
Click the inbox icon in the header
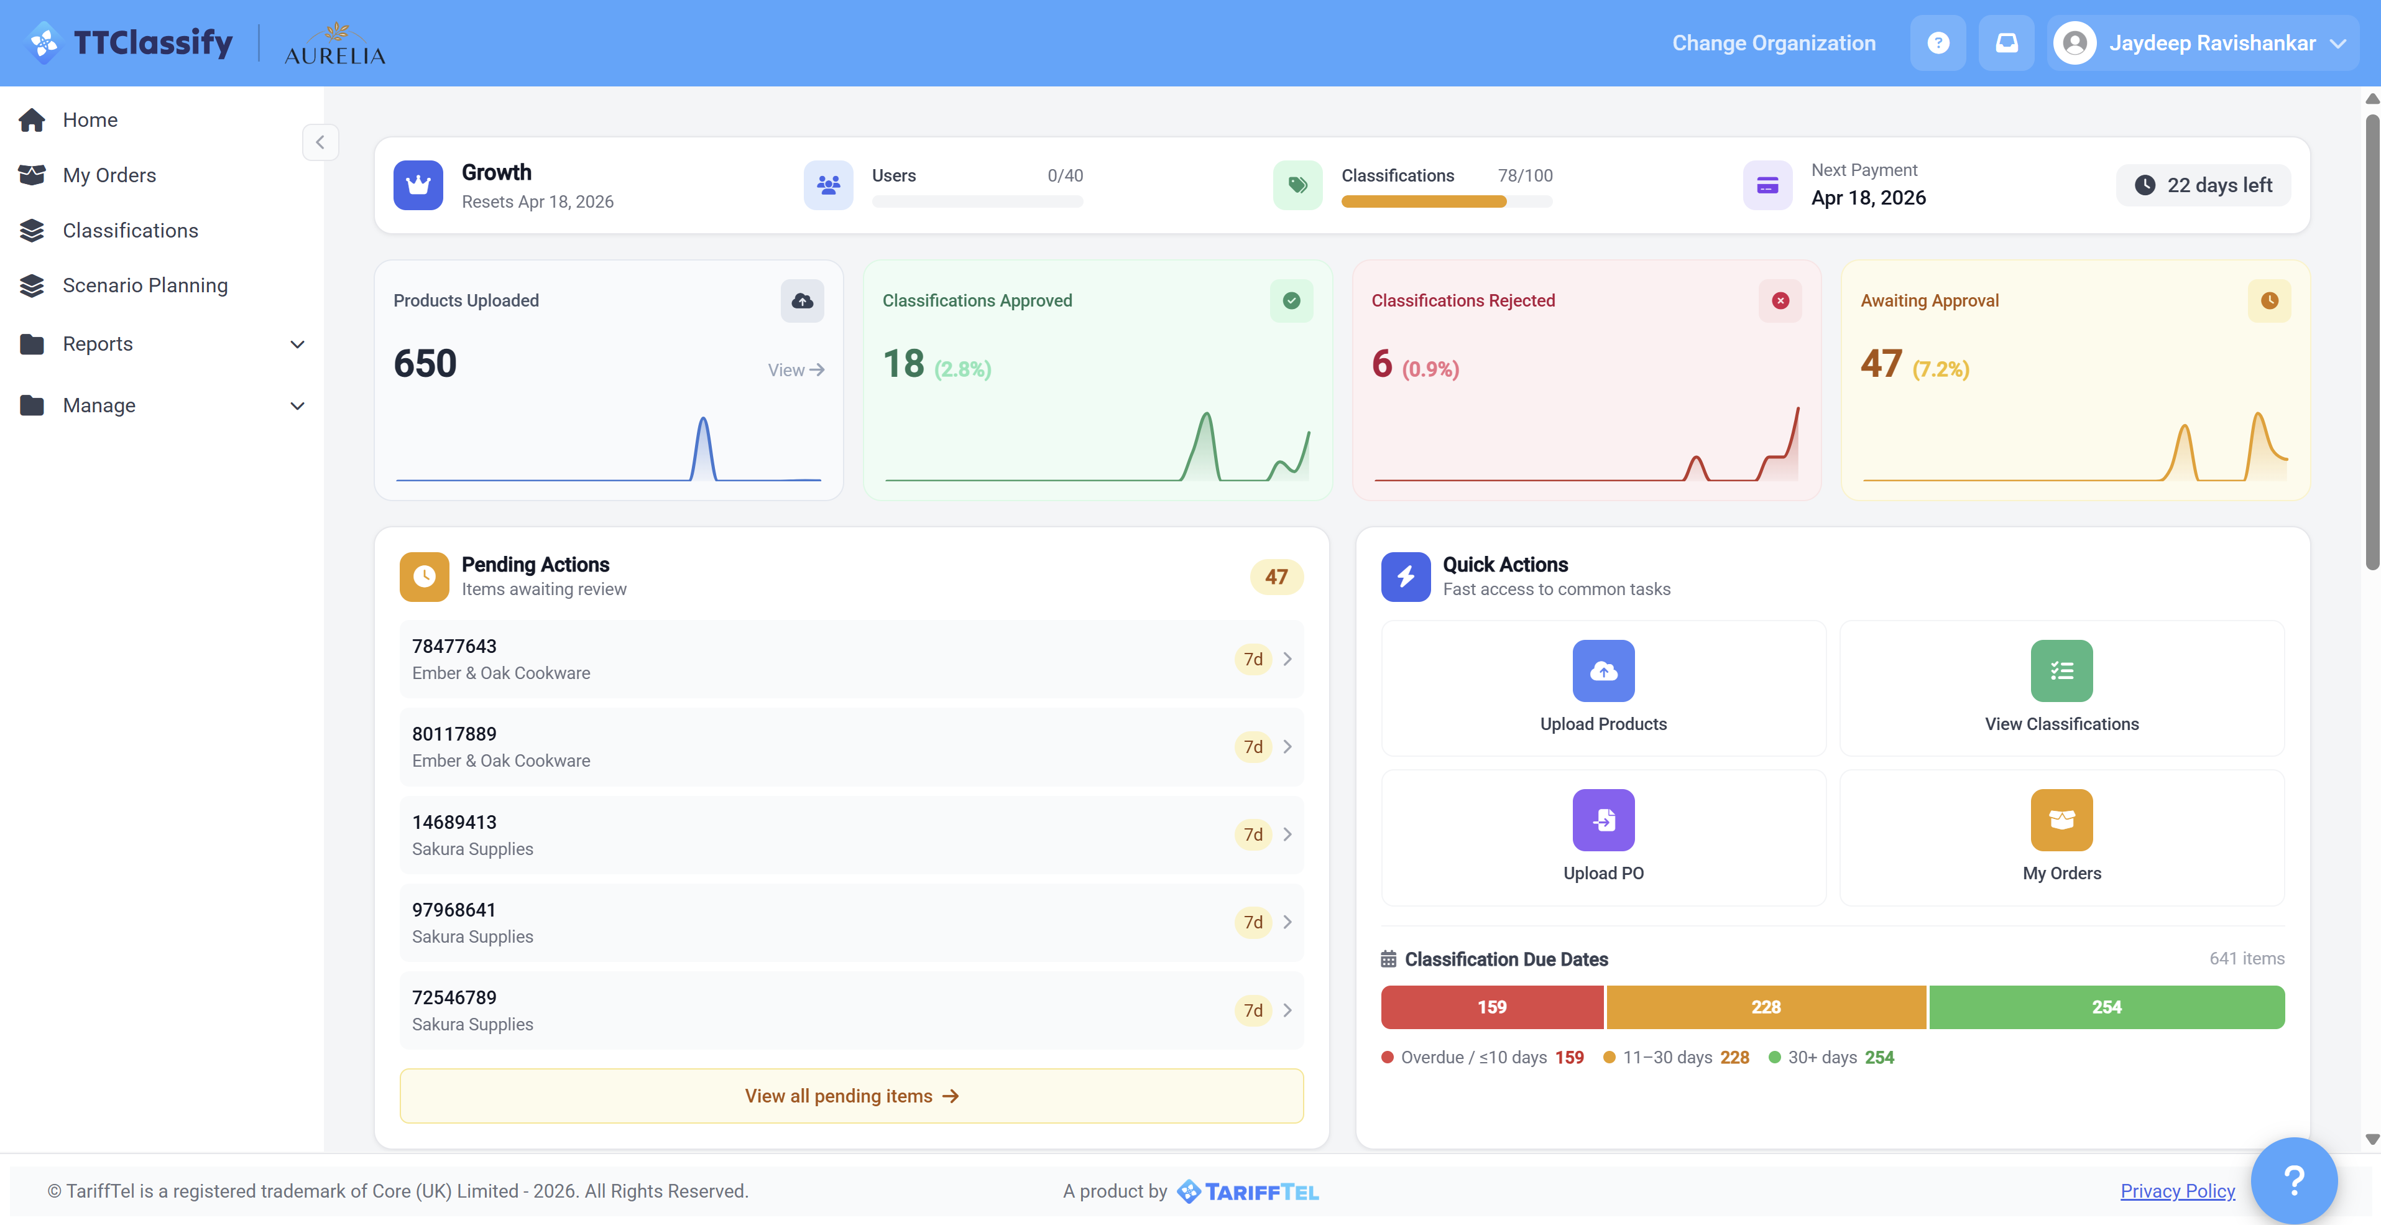[2006, 42]
